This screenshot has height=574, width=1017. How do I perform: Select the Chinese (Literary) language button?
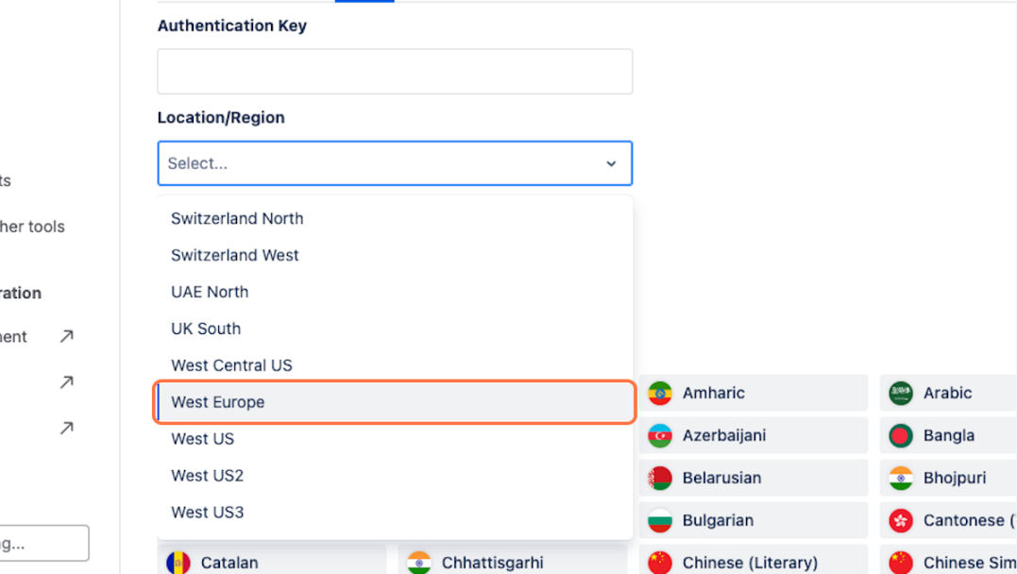(x=752, y=563)
